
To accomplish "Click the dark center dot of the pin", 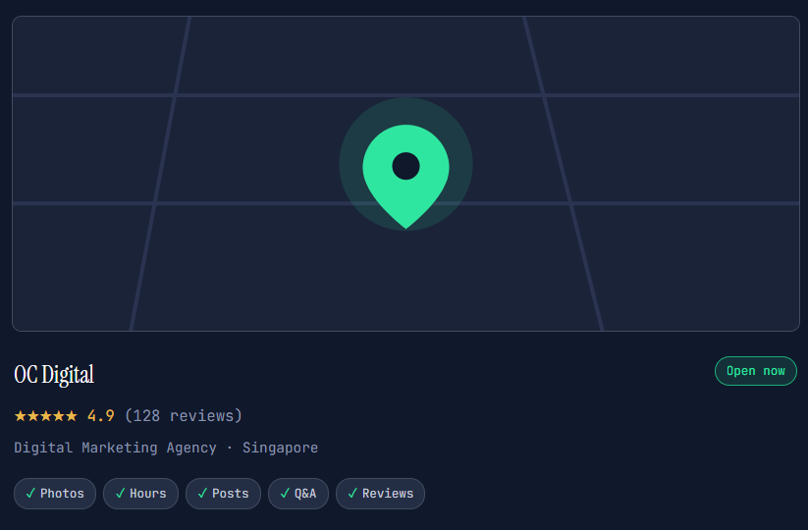I will 405,166.
